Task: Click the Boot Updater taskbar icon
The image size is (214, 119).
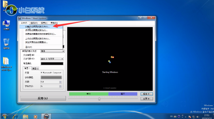Action: [46, 116]
